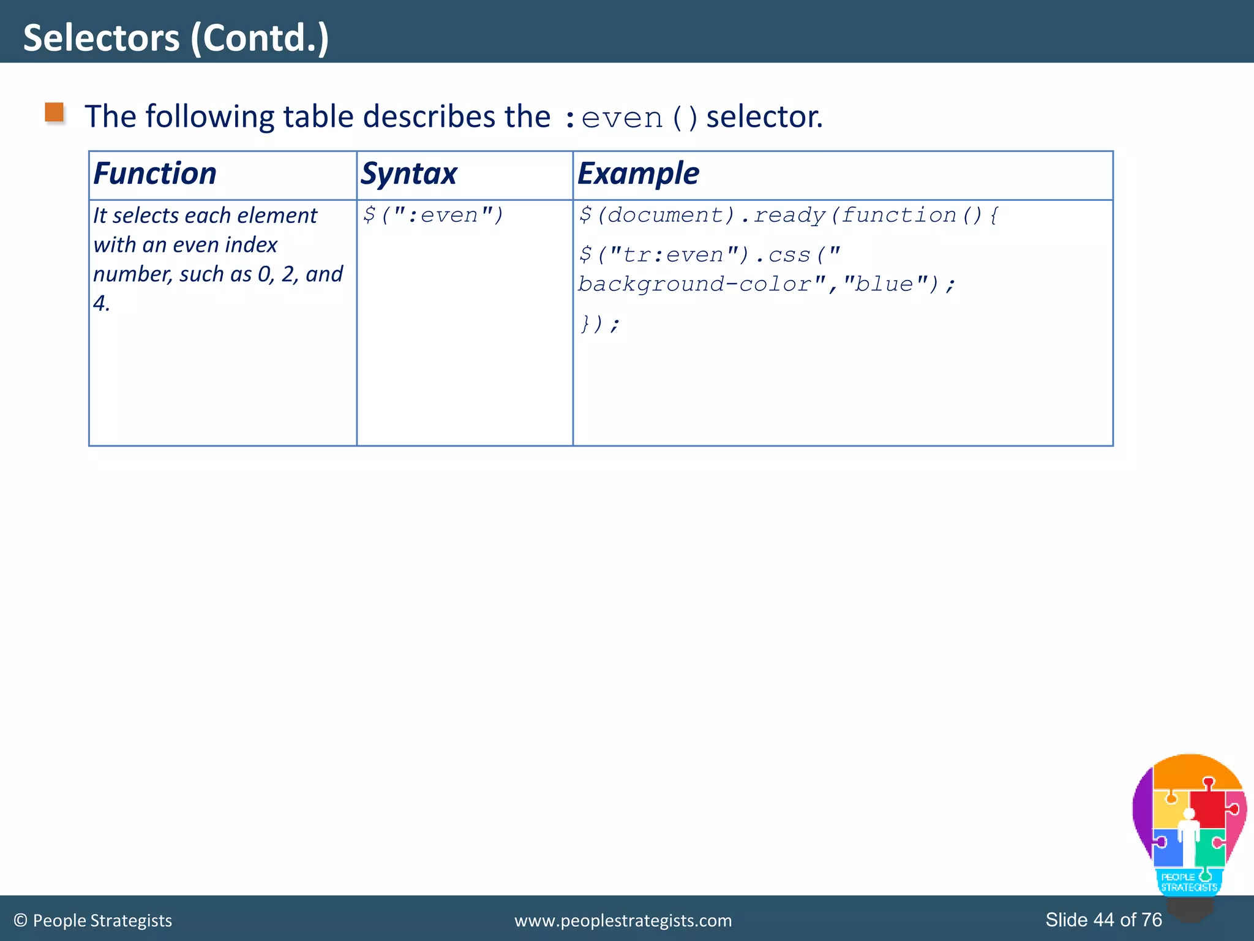Click the 'It selects each element' description
This screenshot has height=941, width=1254.
(x=217, y=259)
